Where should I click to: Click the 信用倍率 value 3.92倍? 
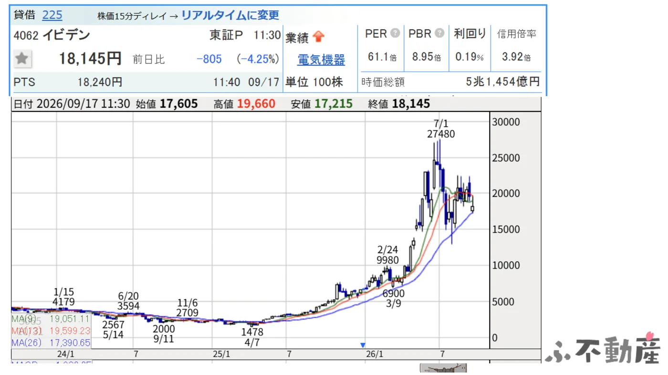pyautogui.click(x=516, y=57)
